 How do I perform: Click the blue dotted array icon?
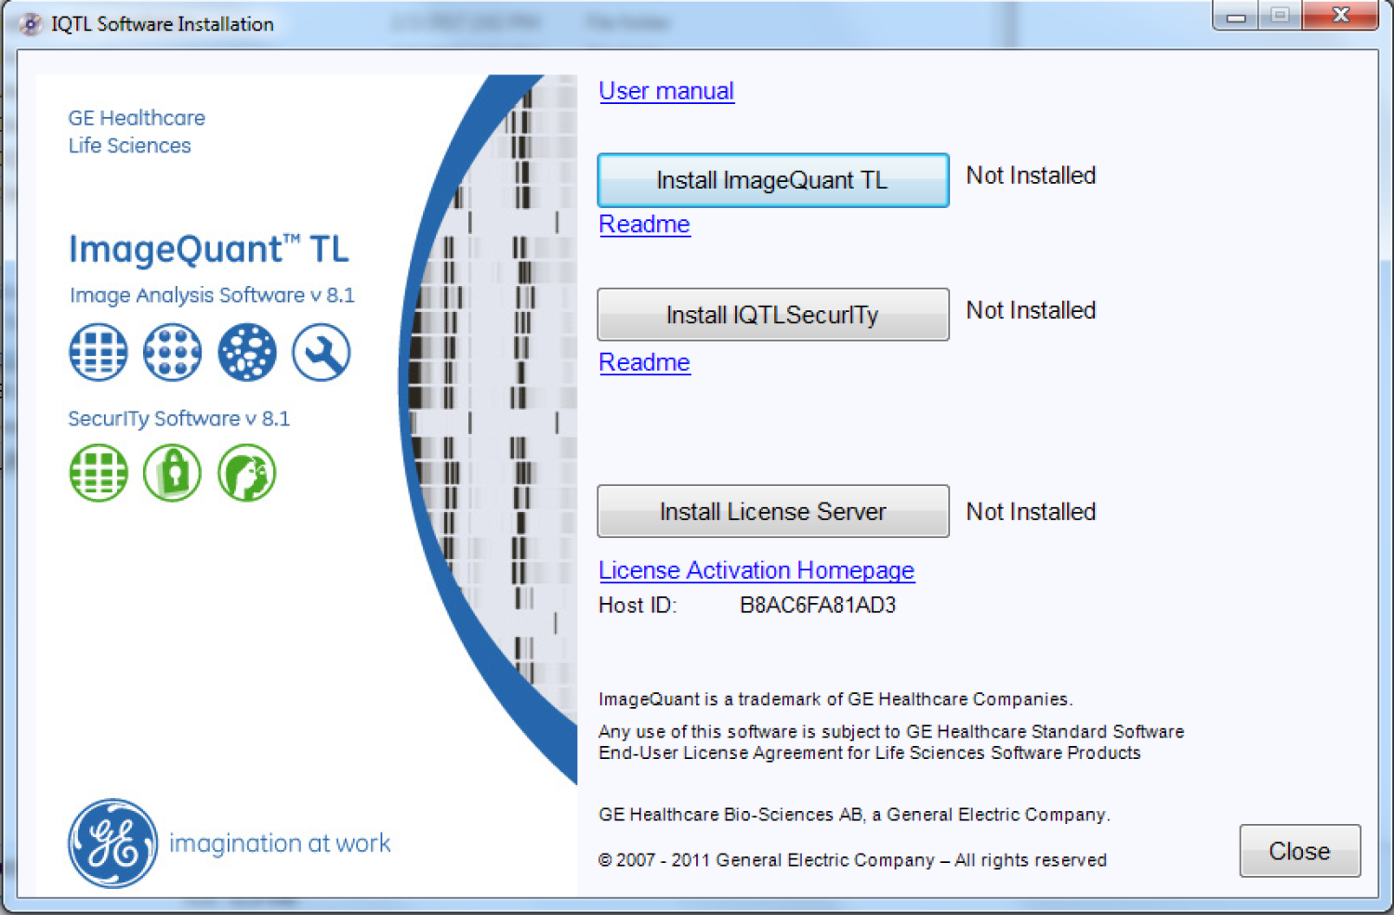click(173, 352)
